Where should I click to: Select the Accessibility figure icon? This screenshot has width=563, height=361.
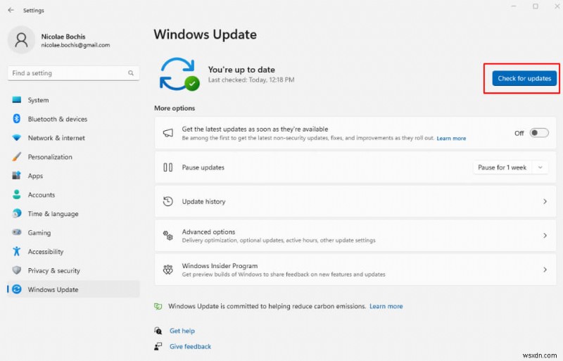coord(16,251)
